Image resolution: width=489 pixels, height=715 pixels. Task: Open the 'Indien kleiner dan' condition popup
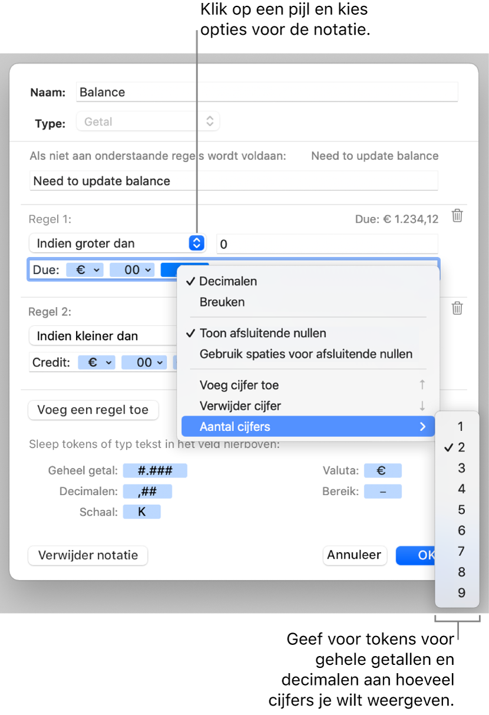103,336
